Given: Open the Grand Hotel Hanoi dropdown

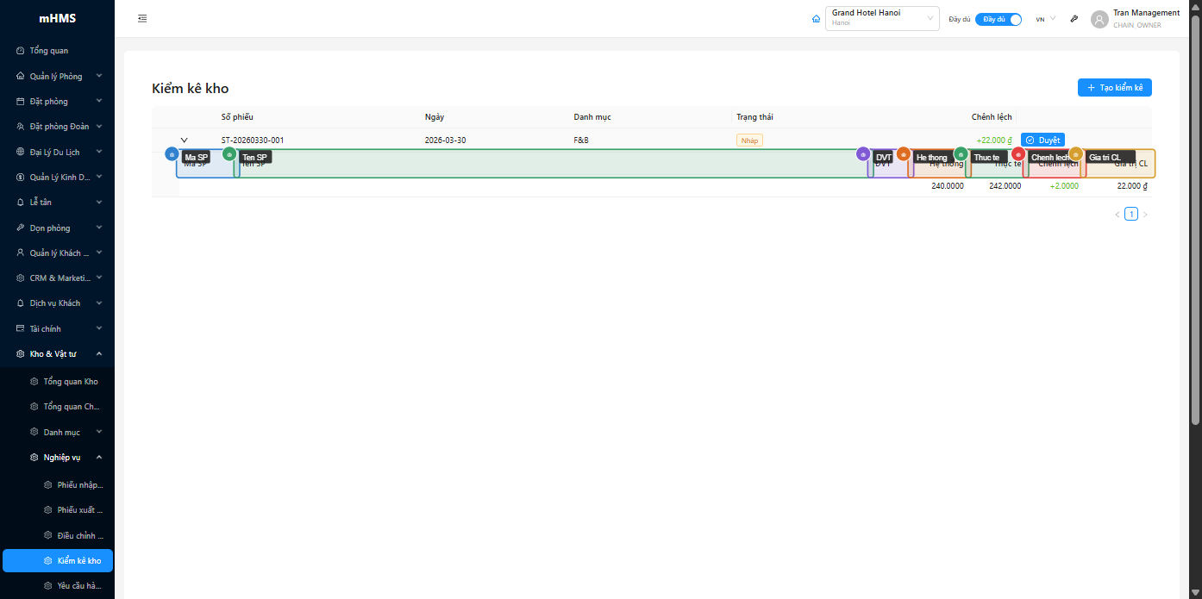Looking at the screenshot, I should [881, 19].
